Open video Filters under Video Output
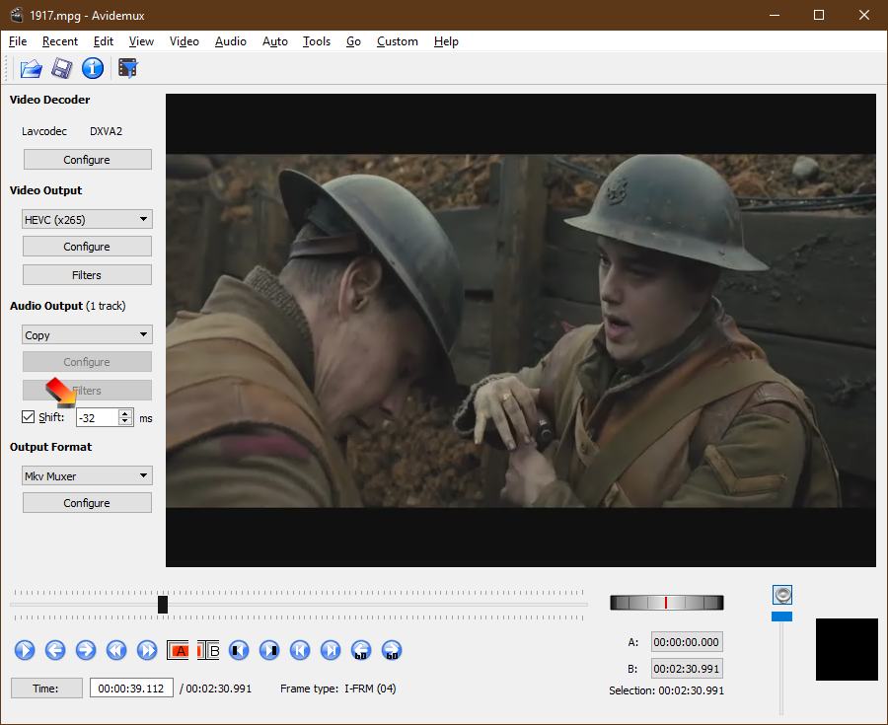 (87, 275)
